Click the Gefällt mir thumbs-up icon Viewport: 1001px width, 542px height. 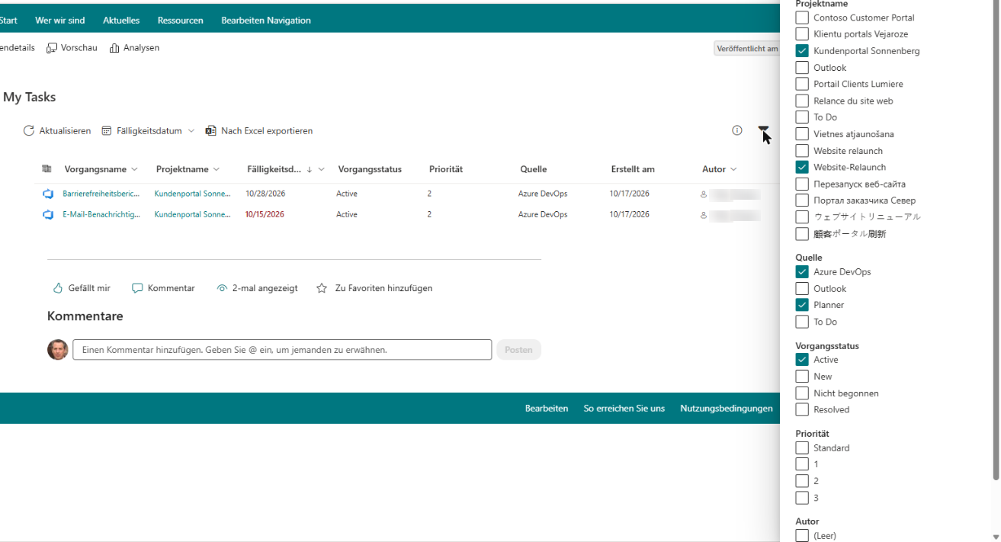click(58, 288)
